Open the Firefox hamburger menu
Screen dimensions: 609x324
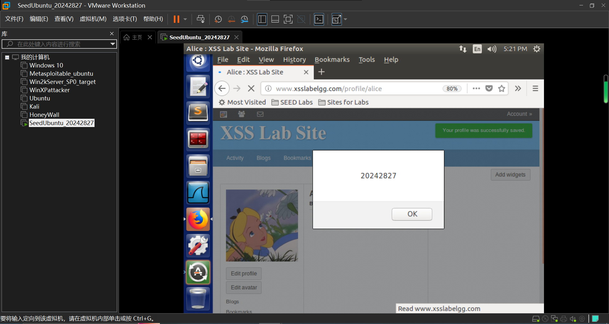tap(535, 88)
